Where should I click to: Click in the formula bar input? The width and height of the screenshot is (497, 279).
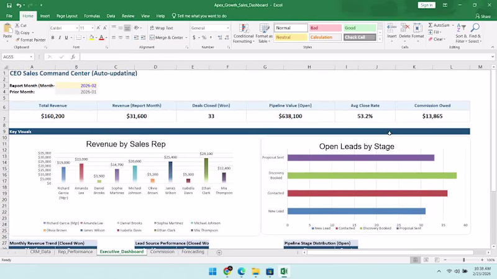point(285,57)
